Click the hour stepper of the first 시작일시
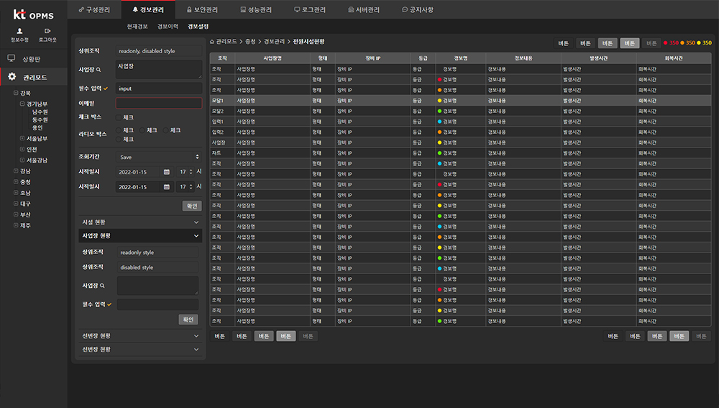 (191, 172)
